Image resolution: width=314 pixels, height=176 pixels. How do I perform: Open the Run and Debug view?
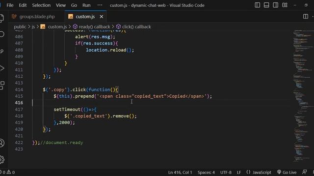coord(1,68)
